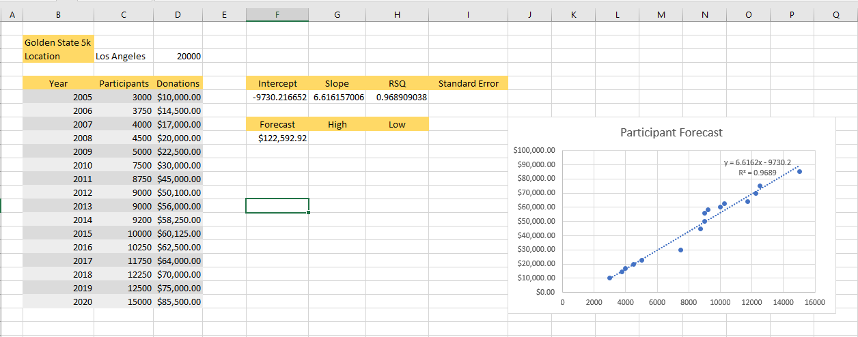Click the Donations header cell

178,83
